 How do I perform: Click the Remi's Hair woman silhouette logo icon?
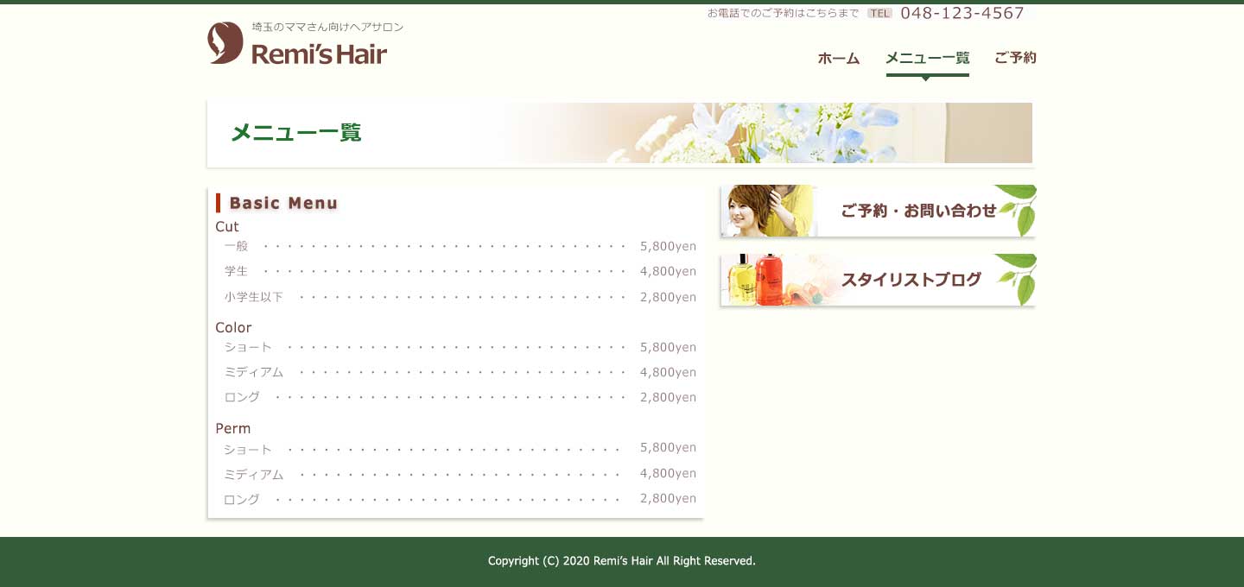point(225,43)
